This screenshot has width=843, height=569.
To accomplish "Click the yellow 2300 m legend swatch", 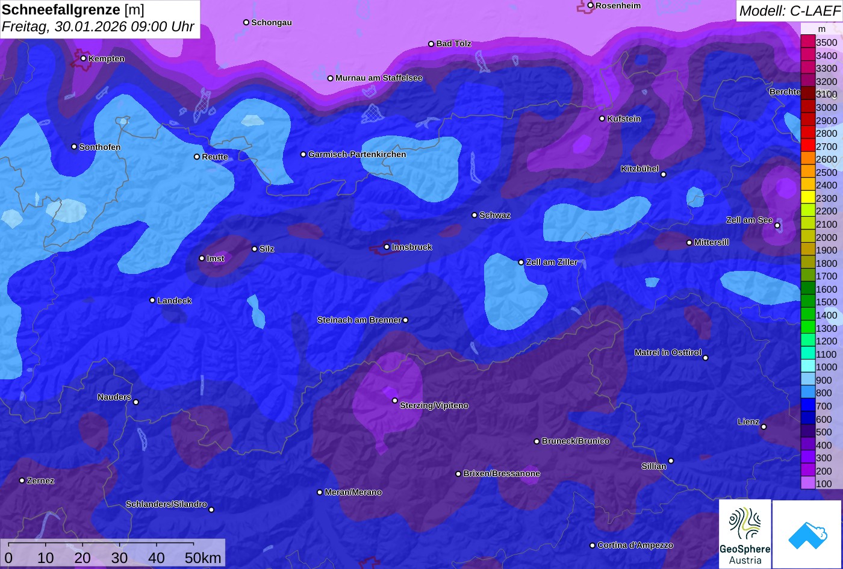I will pos(807,198).
